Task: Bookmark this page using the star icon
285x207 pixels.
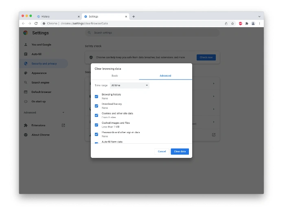Action: point(232,24)
